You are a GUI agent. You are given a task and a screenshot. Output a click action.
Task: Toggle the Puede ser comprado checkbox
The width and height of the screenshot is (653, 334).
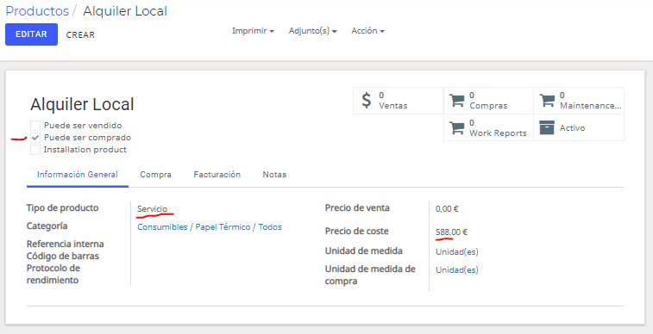click(x=35, y=138)
